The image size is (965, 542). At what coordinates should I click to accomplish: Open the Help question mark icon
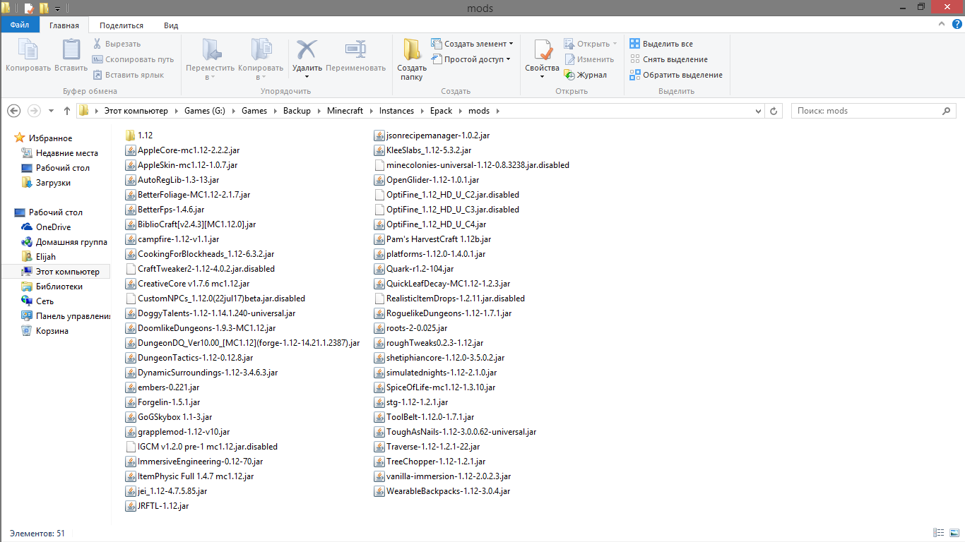coord(957,24)
